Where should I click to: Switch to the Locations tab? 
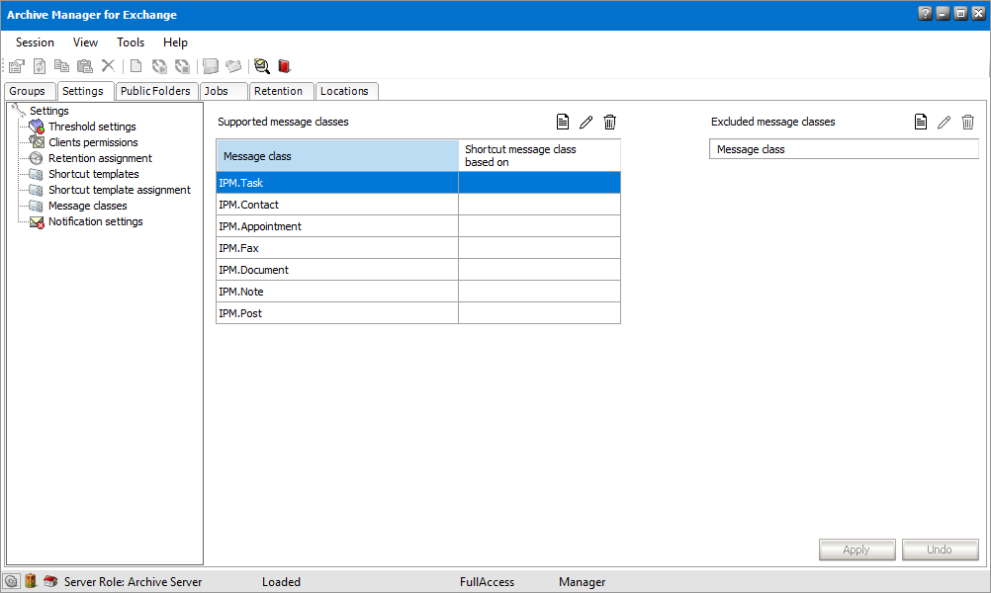pos(346,91)
